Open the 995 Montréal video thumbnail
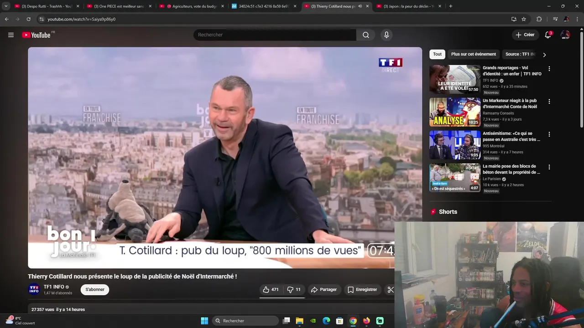The image size is (584, 328). (454, 145)
